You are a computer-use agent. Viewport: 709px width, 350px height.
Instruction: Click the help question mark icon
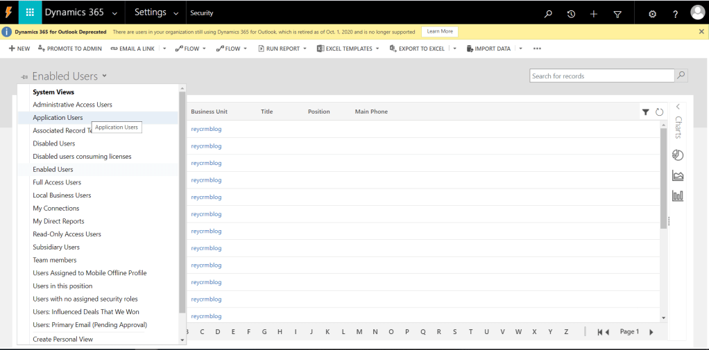675,14
